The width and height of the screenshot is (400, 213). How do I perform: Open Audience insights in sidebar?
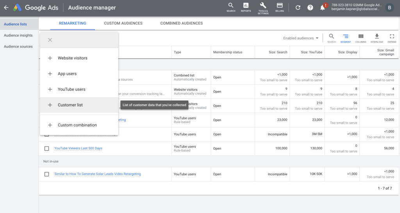[18, 35]
